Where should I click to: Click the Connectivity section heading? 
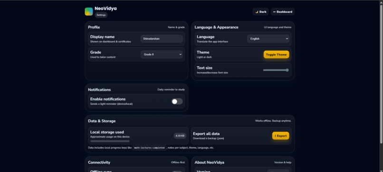pyautogui.click(x=99, y=162)
